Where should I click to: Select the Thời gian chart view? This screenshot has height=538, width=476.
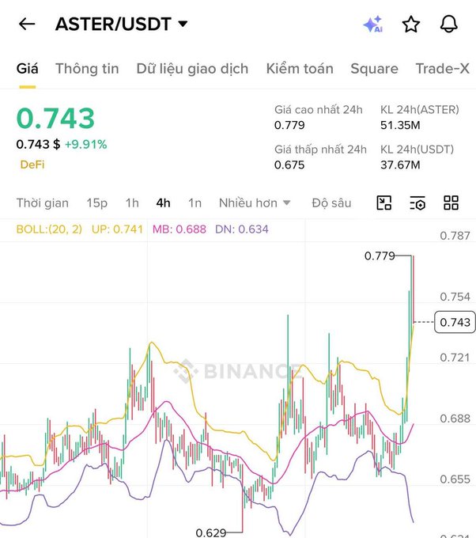[x=43, y=203]
